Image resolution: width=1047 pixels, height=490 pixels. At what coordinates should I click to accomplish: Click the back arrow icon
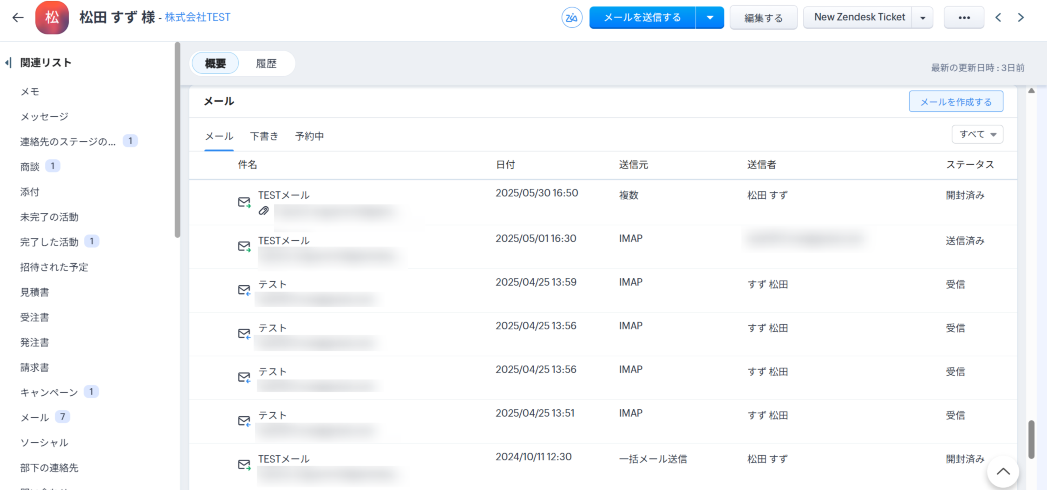[x=18, y=18]
